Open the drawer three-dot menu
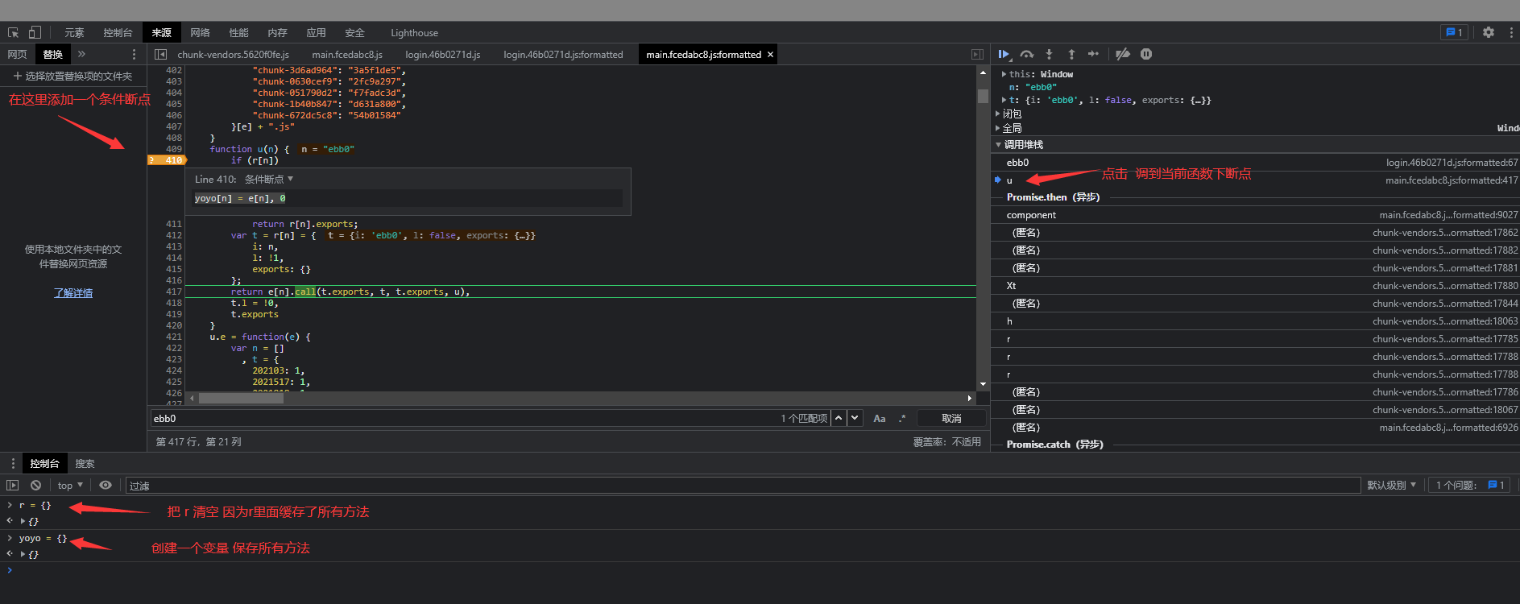The width and height of the screenshot is (1520, 604). [13, 463]
